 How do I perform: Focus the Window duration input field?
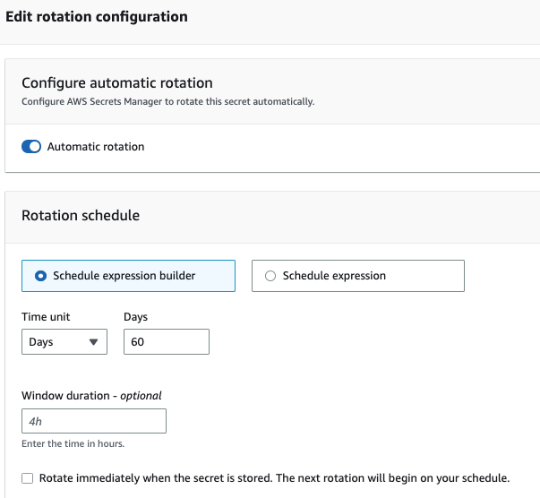pyautogui.click(x=94, y=421)
